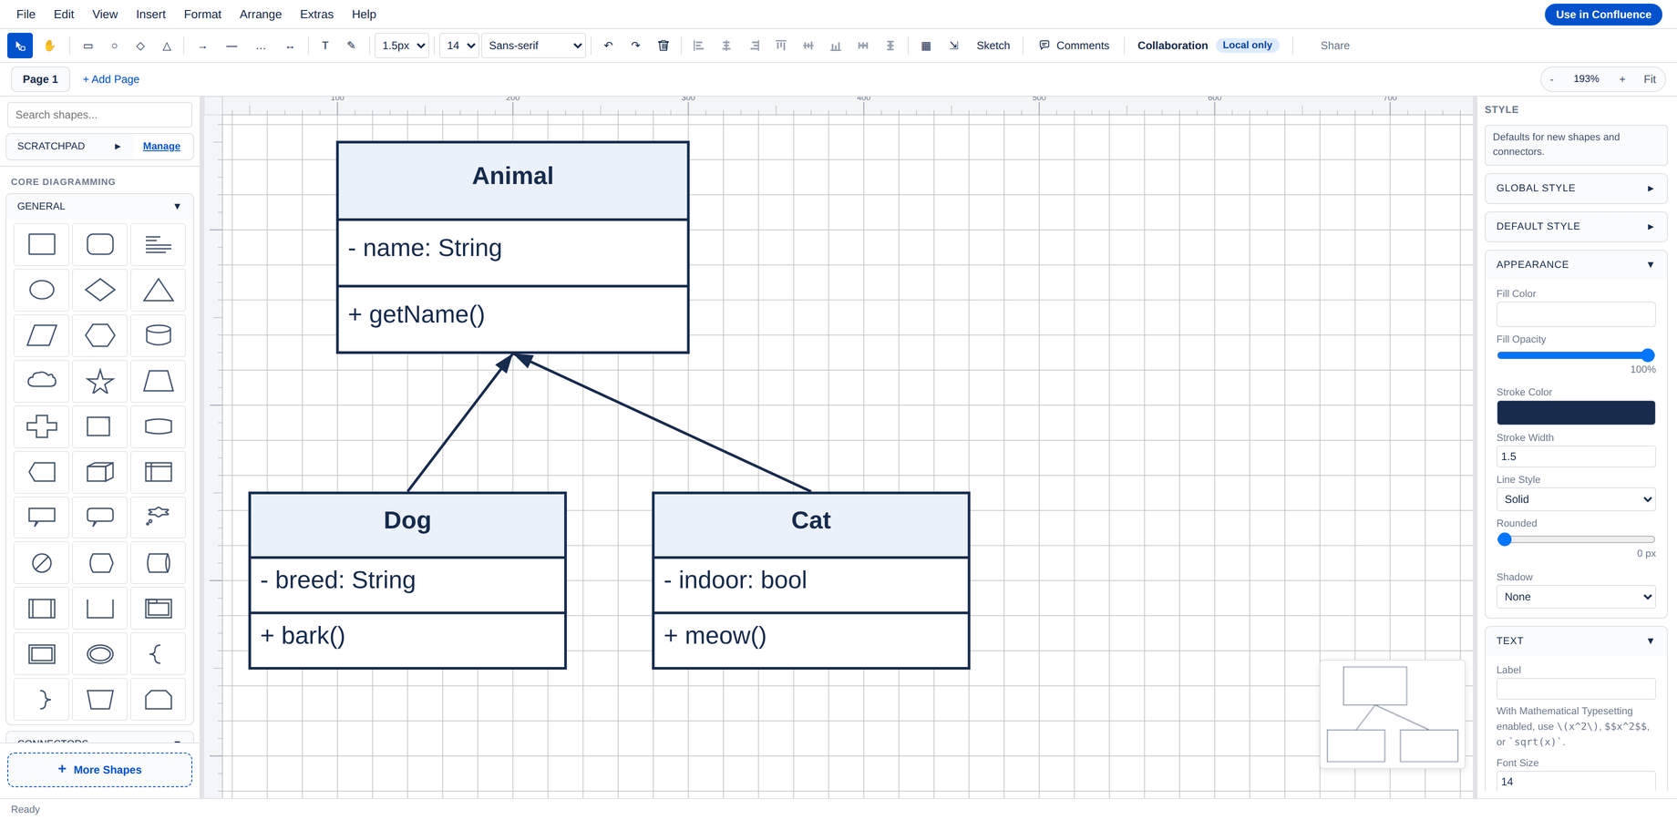Open the Insert menu
The height and width of the screenshot is (820, 1677).
150,14
